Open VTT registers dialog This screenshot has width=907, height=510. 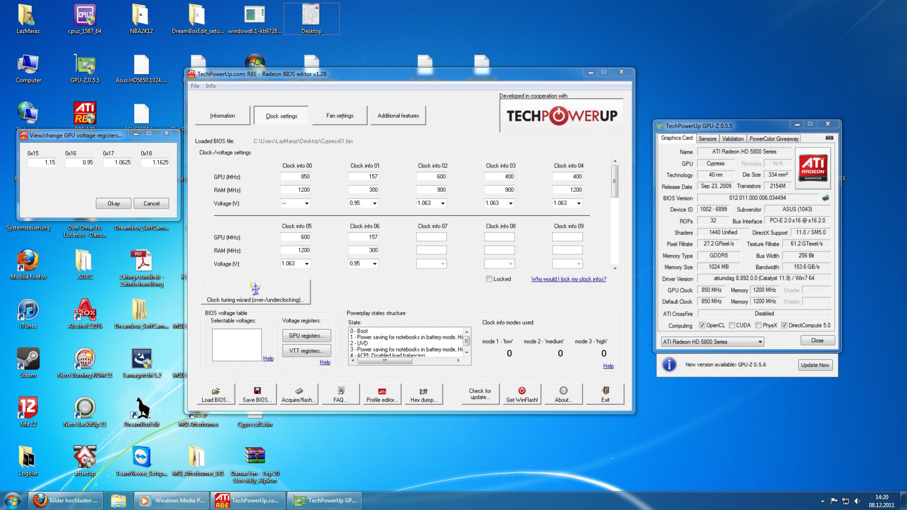click(306, 351)
